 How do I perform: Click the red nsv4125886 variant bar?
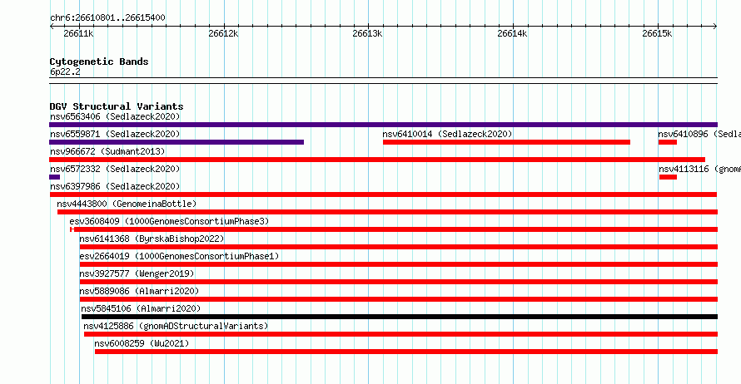point(400,334)
